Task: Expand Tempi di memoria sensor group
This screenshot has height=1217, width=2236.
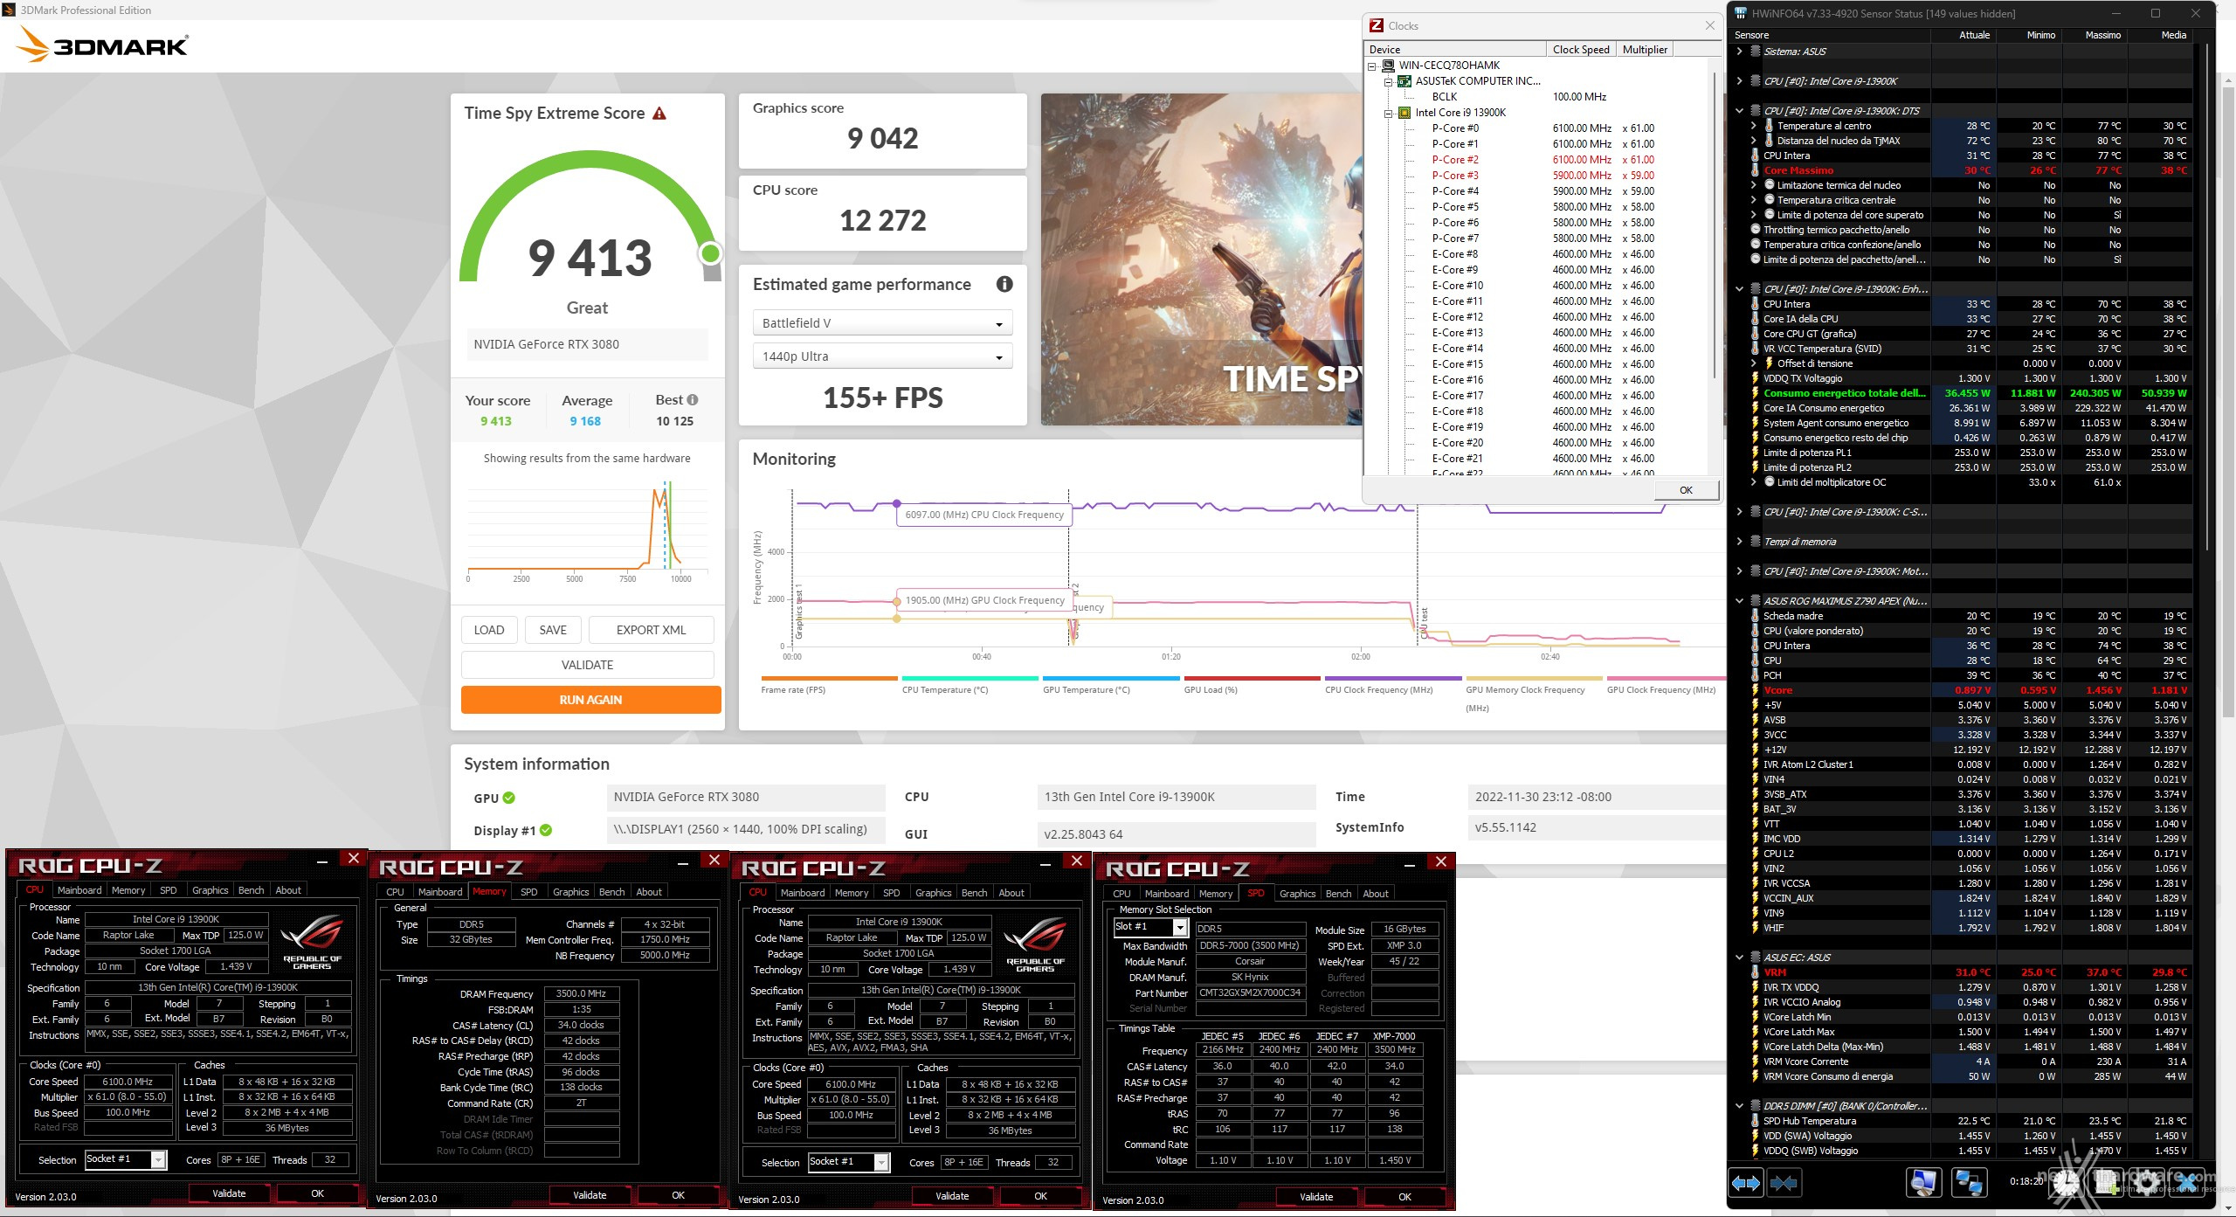Action: [x=1739, y=542]
